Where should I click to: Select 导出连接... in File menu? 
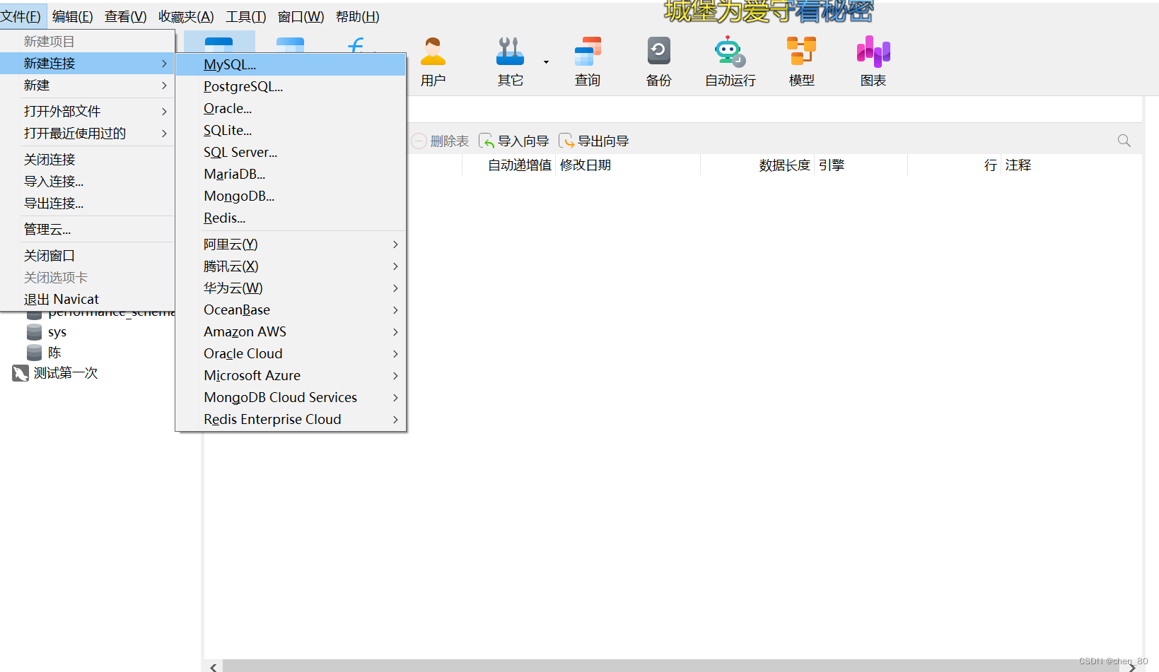[87, 203]
